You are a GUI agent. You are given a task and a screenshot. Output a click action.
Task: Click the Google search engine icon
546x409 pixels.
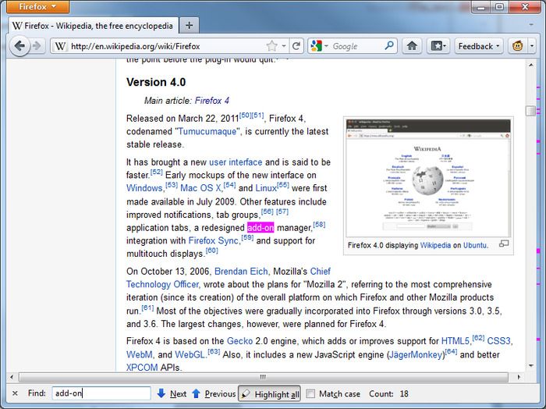pyautogui.click(x=316, y=46)
